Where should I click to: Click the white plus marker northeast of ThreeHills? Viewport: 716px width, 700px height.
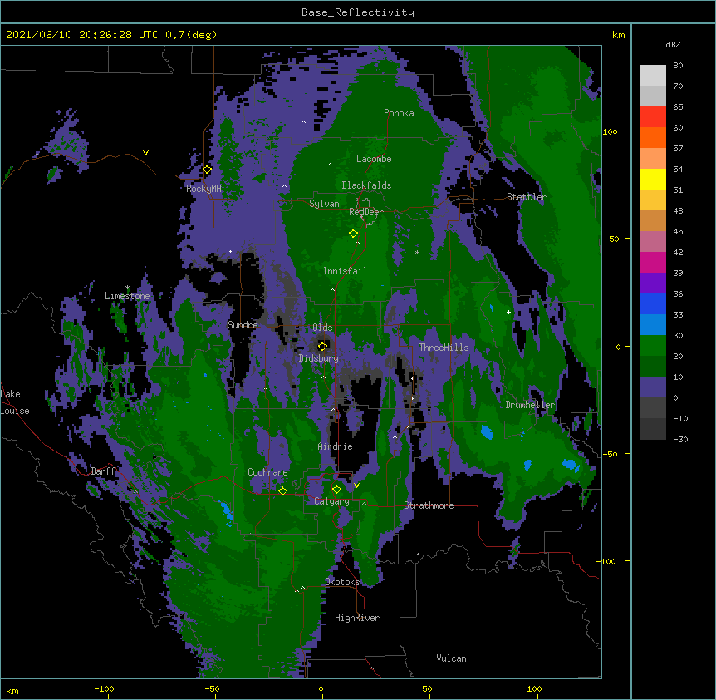coord(508,312)
